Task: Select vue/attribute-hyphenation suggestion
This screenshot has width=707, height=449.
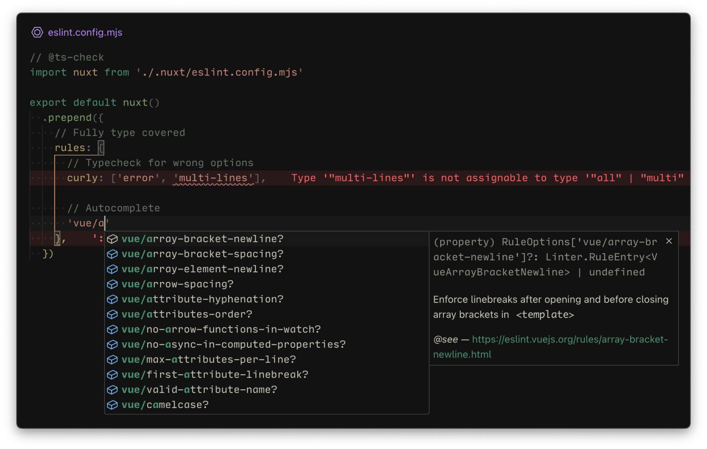Action: (203, 299)
